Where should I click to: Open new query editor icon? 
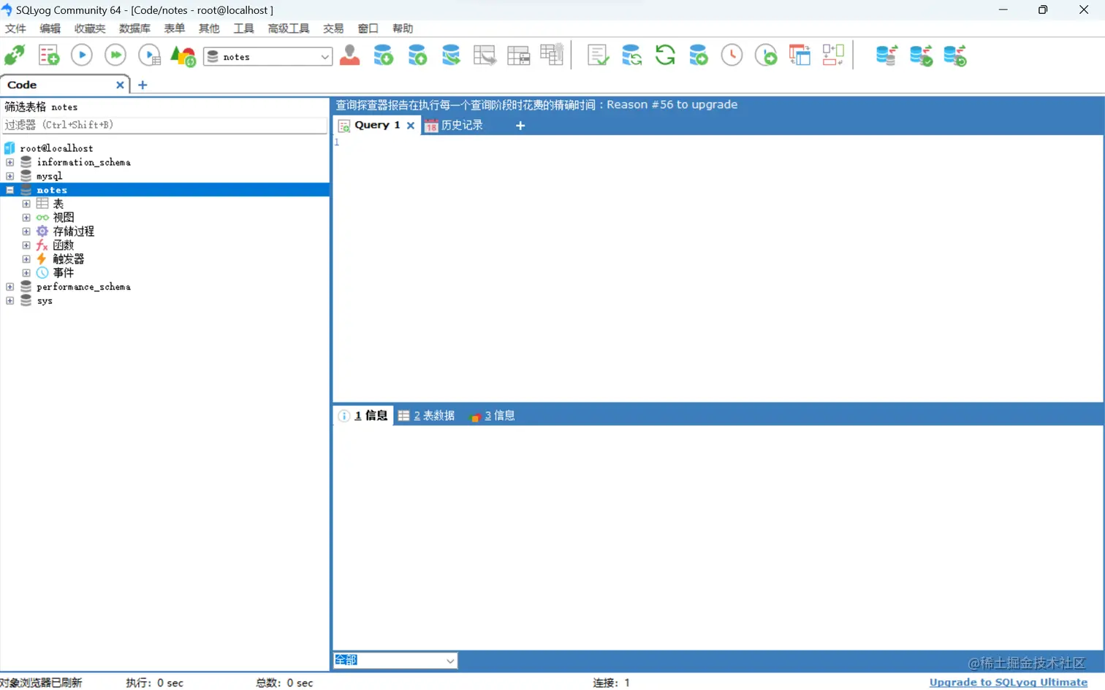49,55
